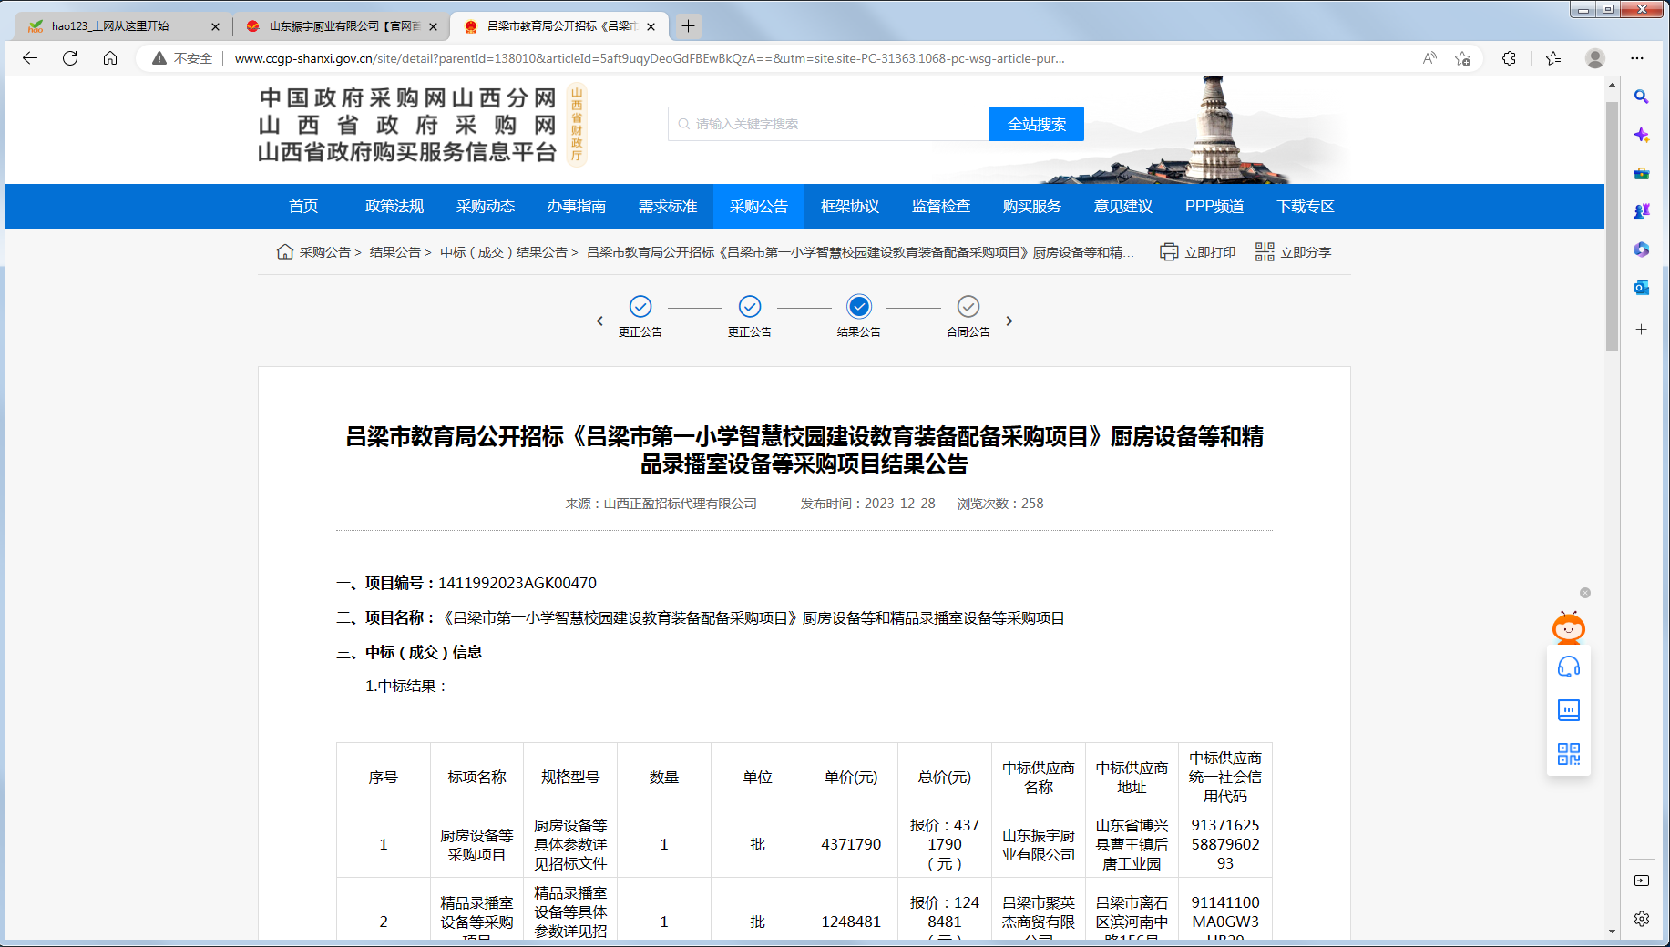The image size is (1670, 947).
Task: Click 中标（成交）结果公告 breadcrumb link
Action: coord(504,252)
